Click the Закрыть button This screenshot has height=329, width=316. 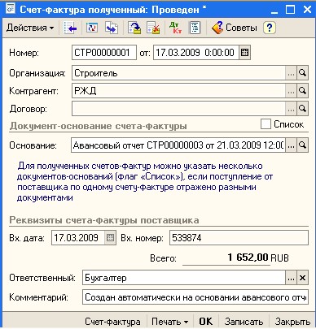(x=292, y=322)
